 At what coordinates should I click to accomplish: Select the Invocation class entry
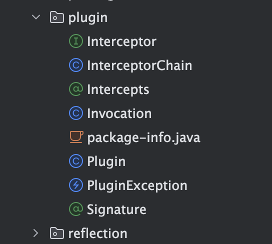[119, 113]
